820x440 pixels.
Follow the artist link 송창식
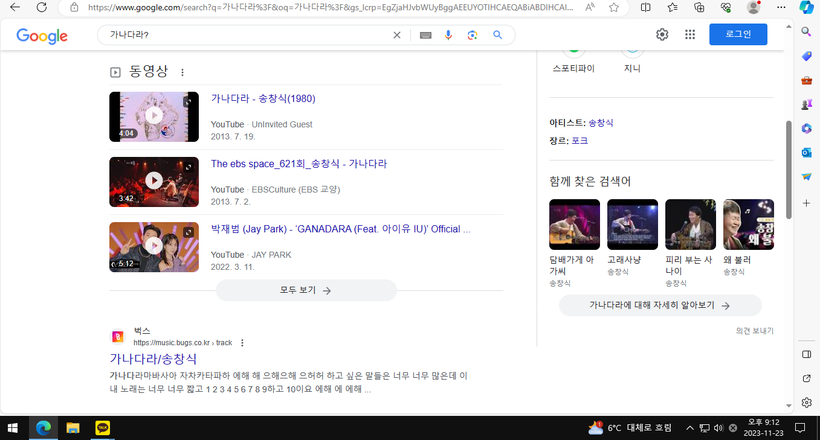[601, 123]
